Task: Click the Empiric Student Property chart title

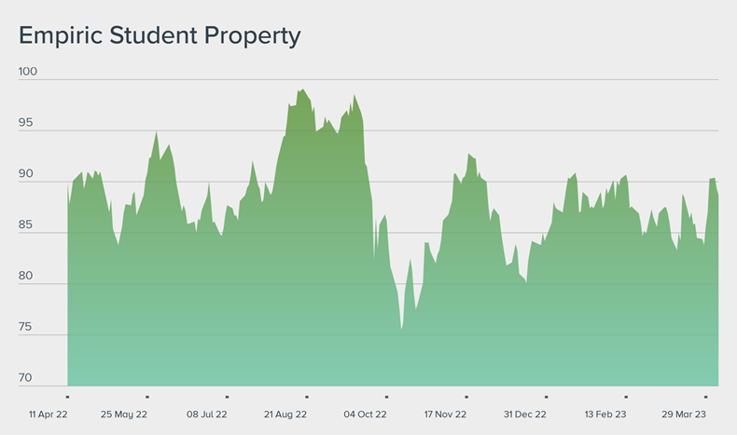Action: [x=160, y=35]
